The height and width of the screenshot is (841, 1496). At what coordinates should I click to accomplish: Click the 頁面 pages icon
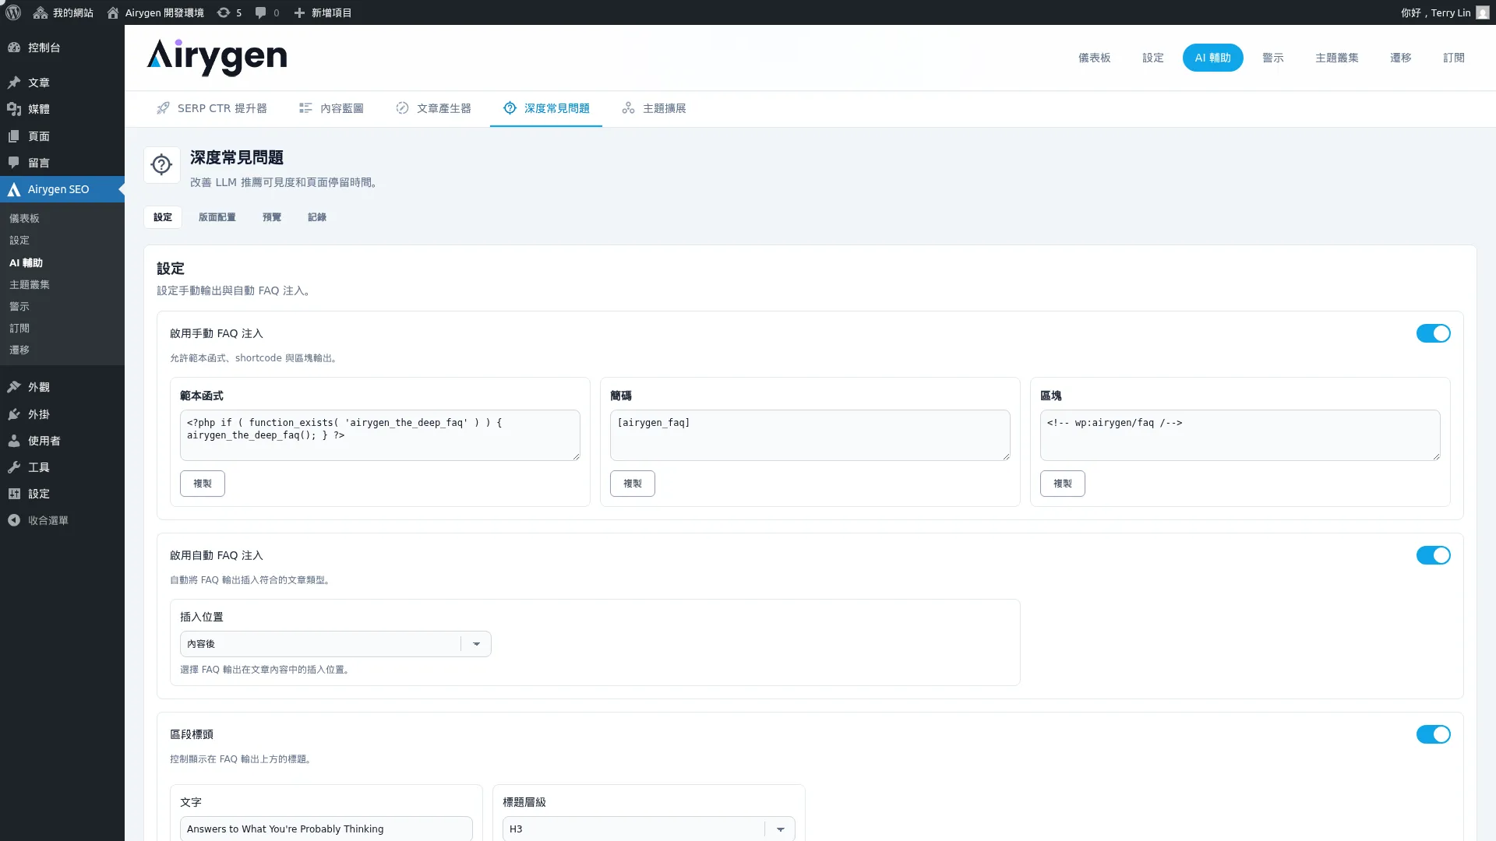point(14,136)
